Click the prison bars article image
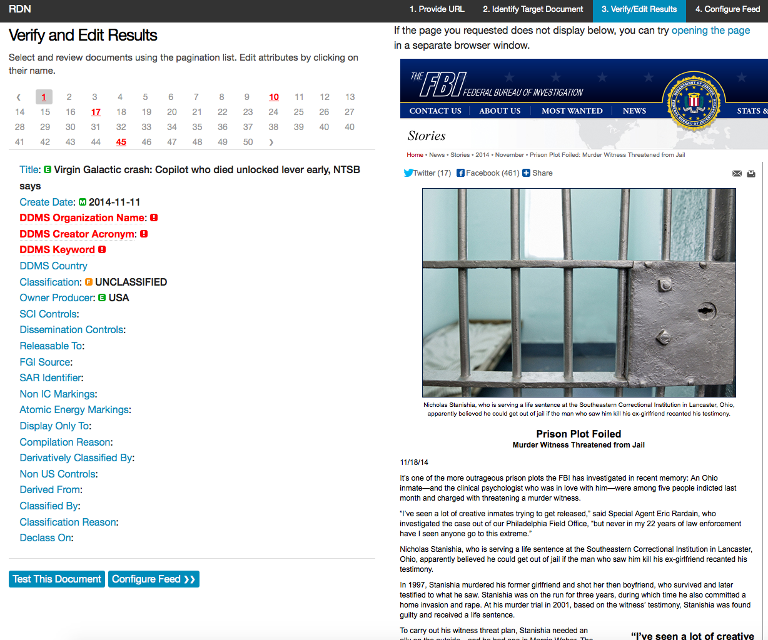The width and height of the screenshot is (768, 640). [x=579, y=292]
